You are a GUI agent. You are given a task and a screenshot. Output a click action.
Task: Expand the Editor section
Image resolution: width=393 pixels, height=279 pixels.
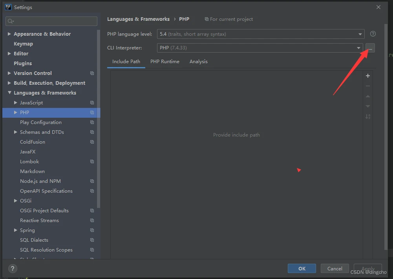(9, 53)
